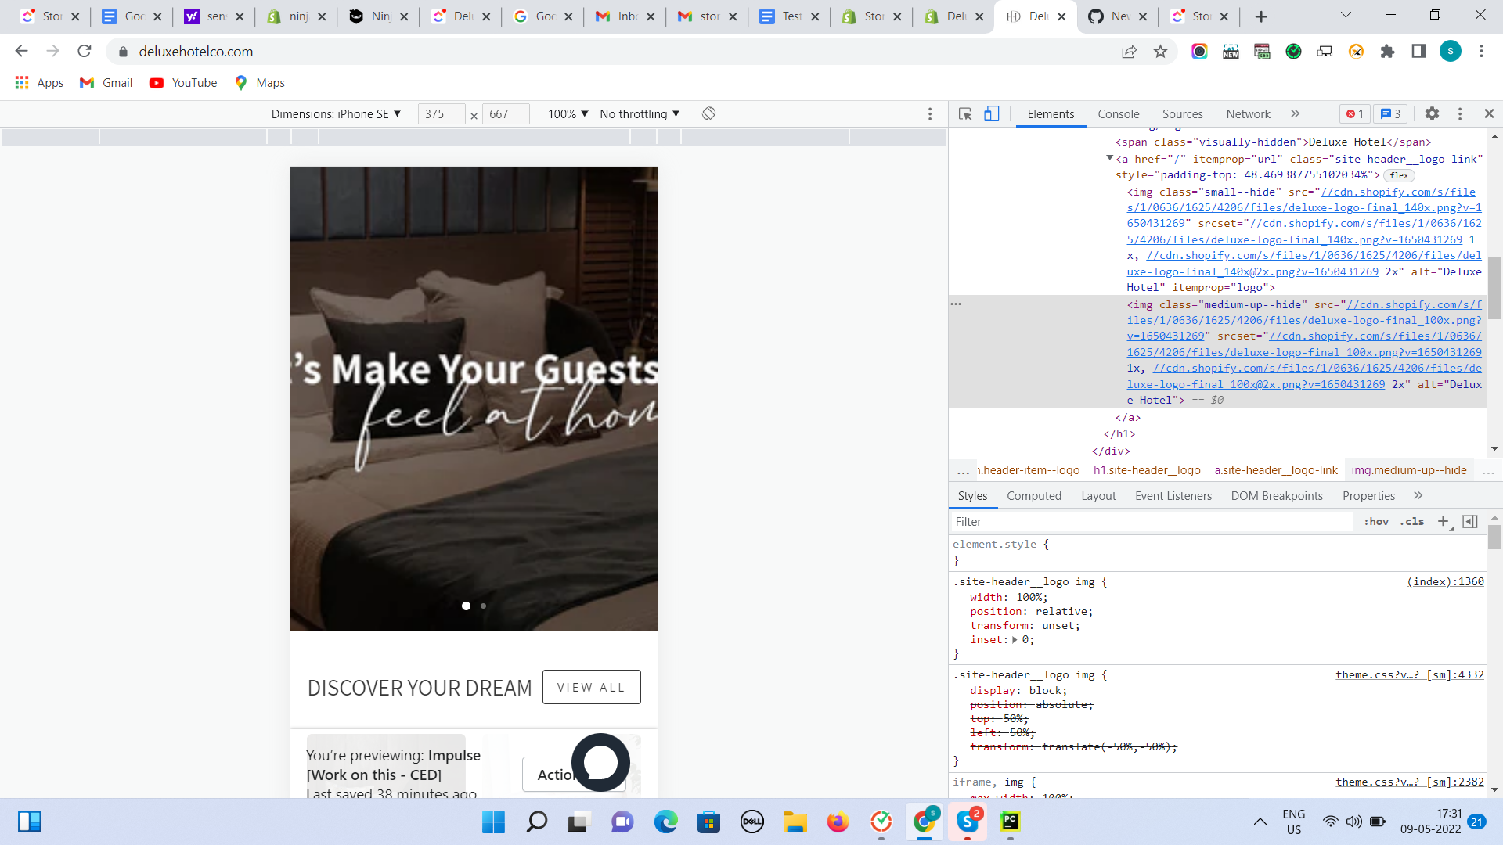Open the No throttling dropdown

click(x=639, y=114)
